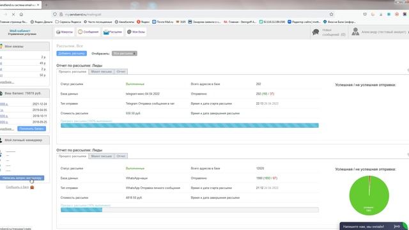Click the Выполненные status of WhatsApp mailing
The height and width of the screenshot is (230, 409).
135,168
